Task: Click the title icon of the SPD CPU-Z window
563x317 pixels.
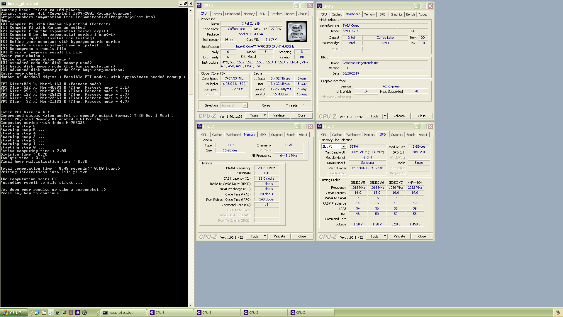Action: 320,126
